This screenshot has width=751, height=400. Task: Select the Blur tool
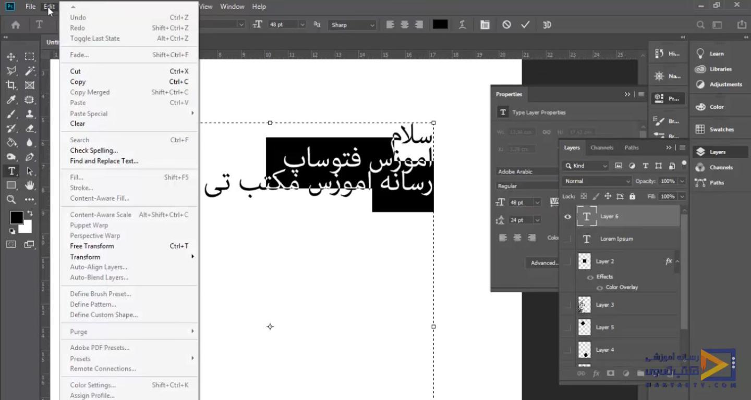click(30, 142)
